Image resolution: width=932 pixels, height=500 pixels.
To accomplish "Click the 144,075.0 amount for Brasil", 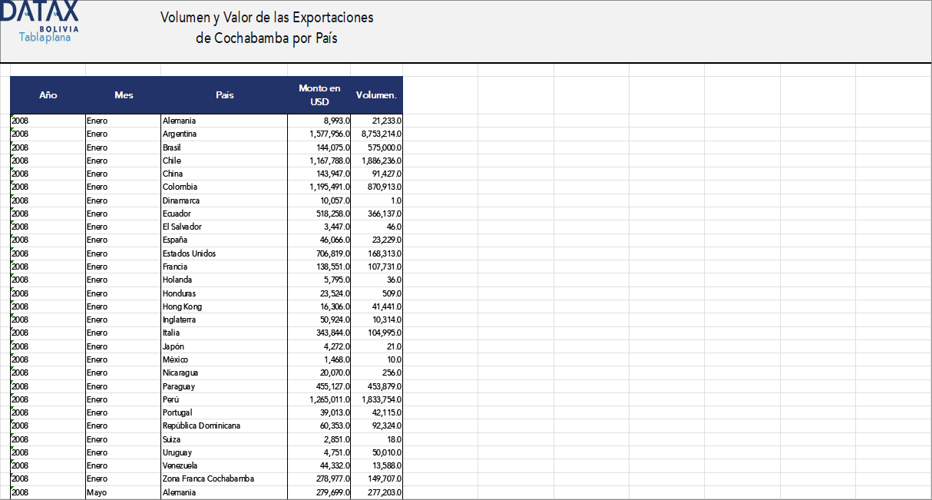I will (319, 147).
